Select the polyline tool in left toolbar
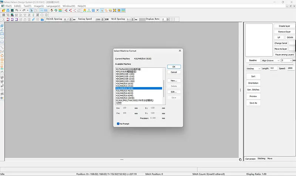This screenshot has width=296, height=176. [x=2, y=30]
